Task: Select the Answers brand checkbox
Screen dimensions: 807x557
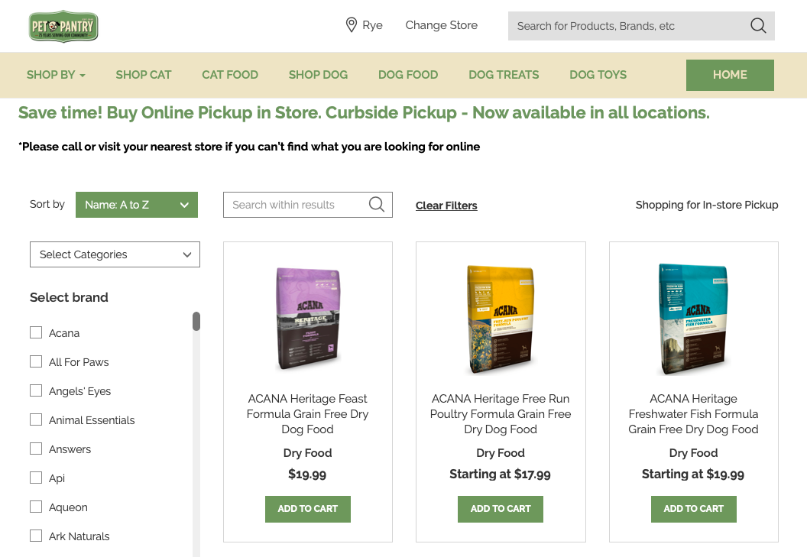Action: pyautogui.click(x=36, y=449)
